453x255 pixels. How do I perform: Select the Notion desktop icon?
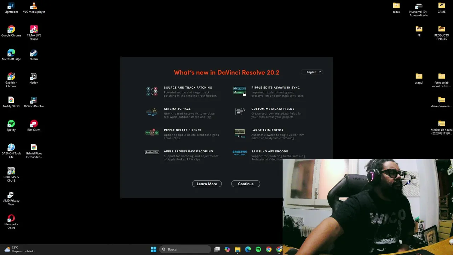[34, 79]
